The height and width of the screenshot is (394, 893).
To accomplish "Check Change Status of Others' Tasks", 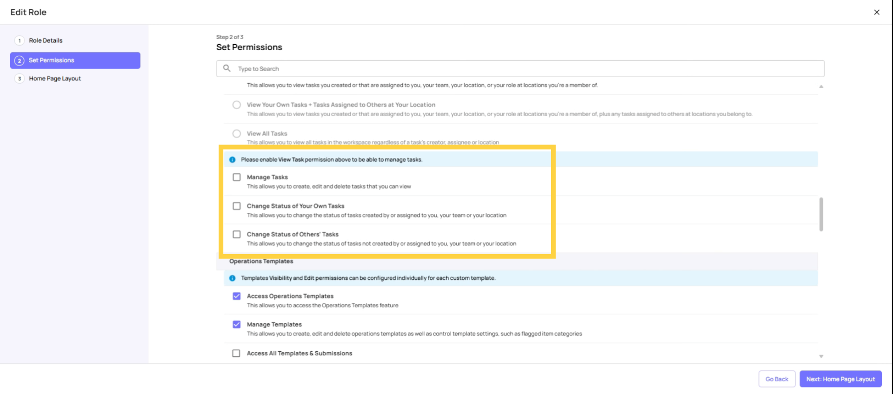I will (x=236, y=234).
